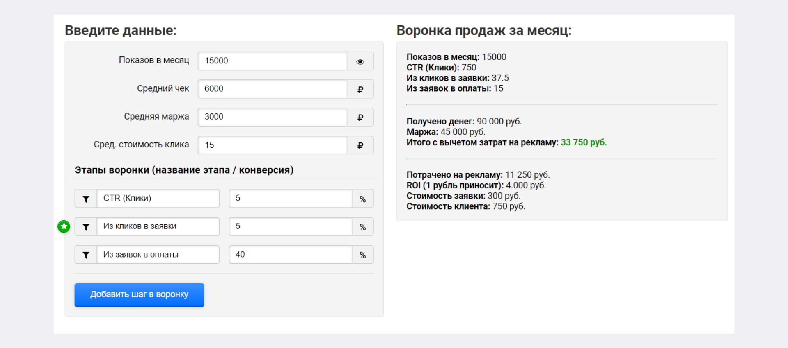Click the Средняя маржа label
788x348 pixels.
coord(156,117)
